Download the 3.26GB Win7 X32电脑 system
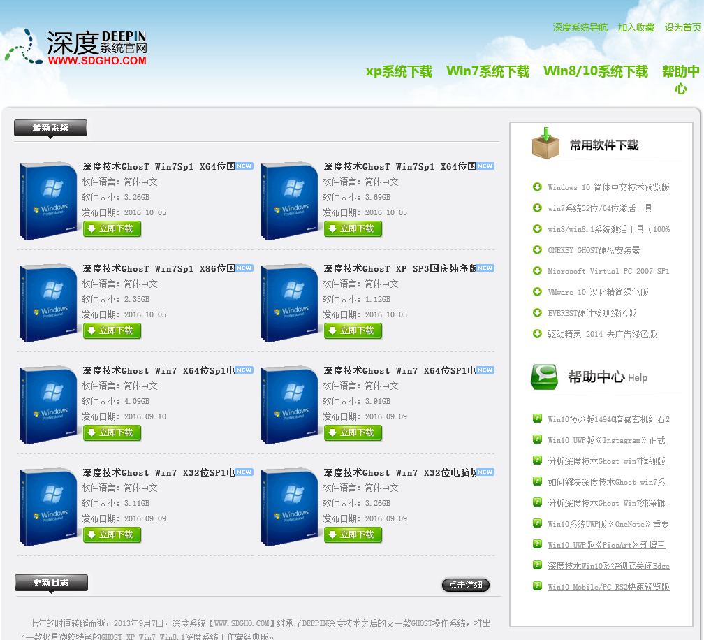The image size is (704, 640). (x=353, y=534)
